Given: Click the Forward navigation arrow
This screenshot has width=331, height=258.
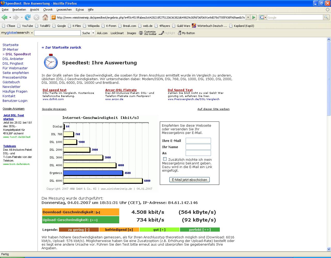Looking at the screenshot, I should (16, 17).
